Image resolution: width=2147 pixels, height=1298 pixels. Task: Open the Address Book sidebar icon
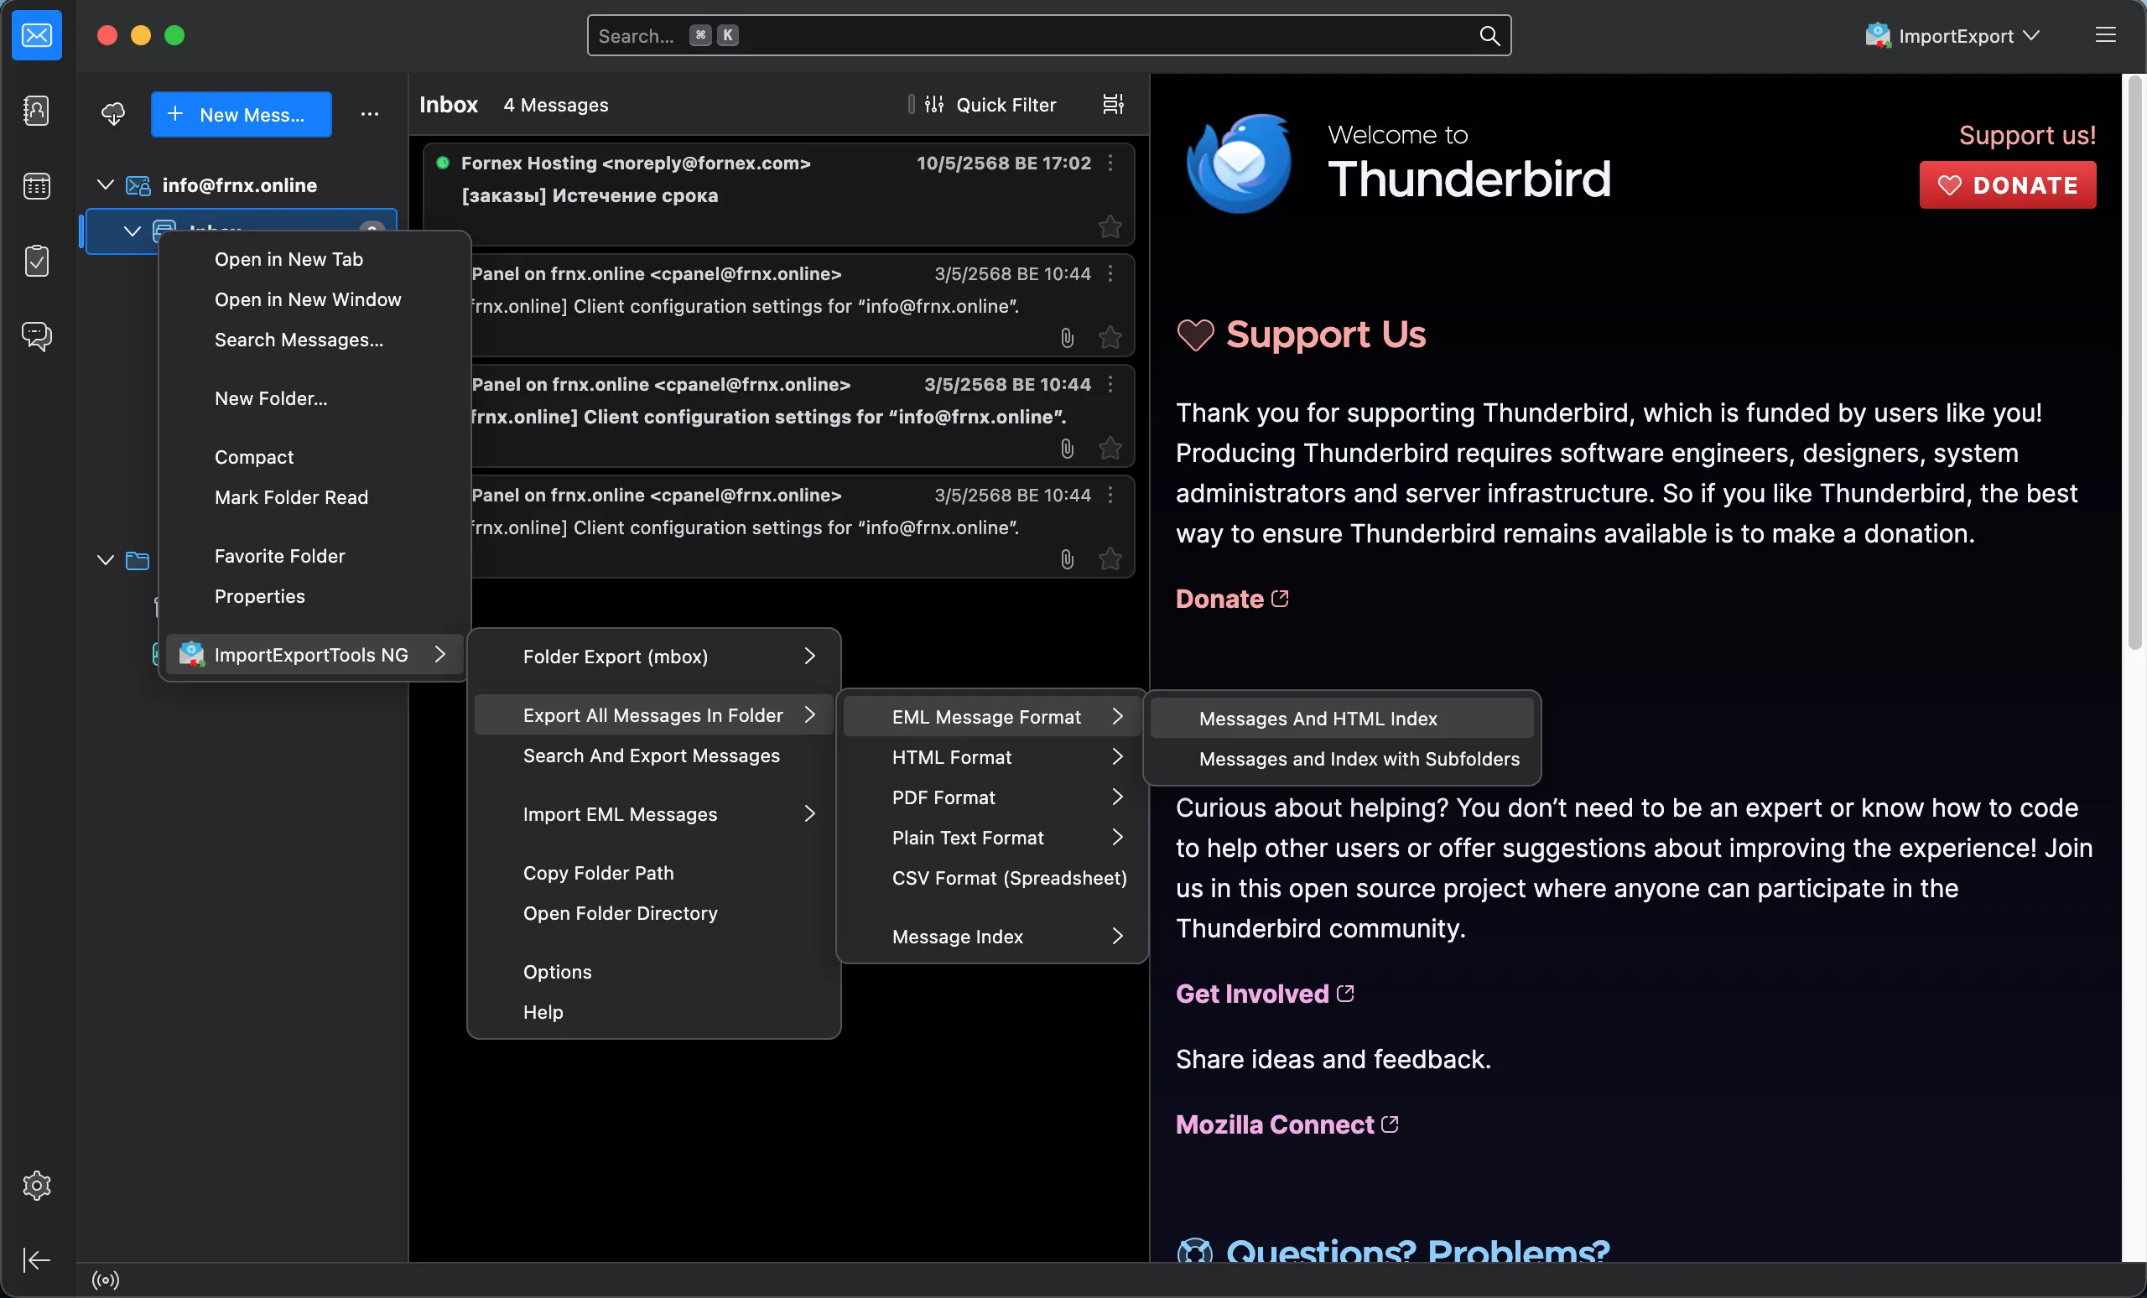coord(37,111)
